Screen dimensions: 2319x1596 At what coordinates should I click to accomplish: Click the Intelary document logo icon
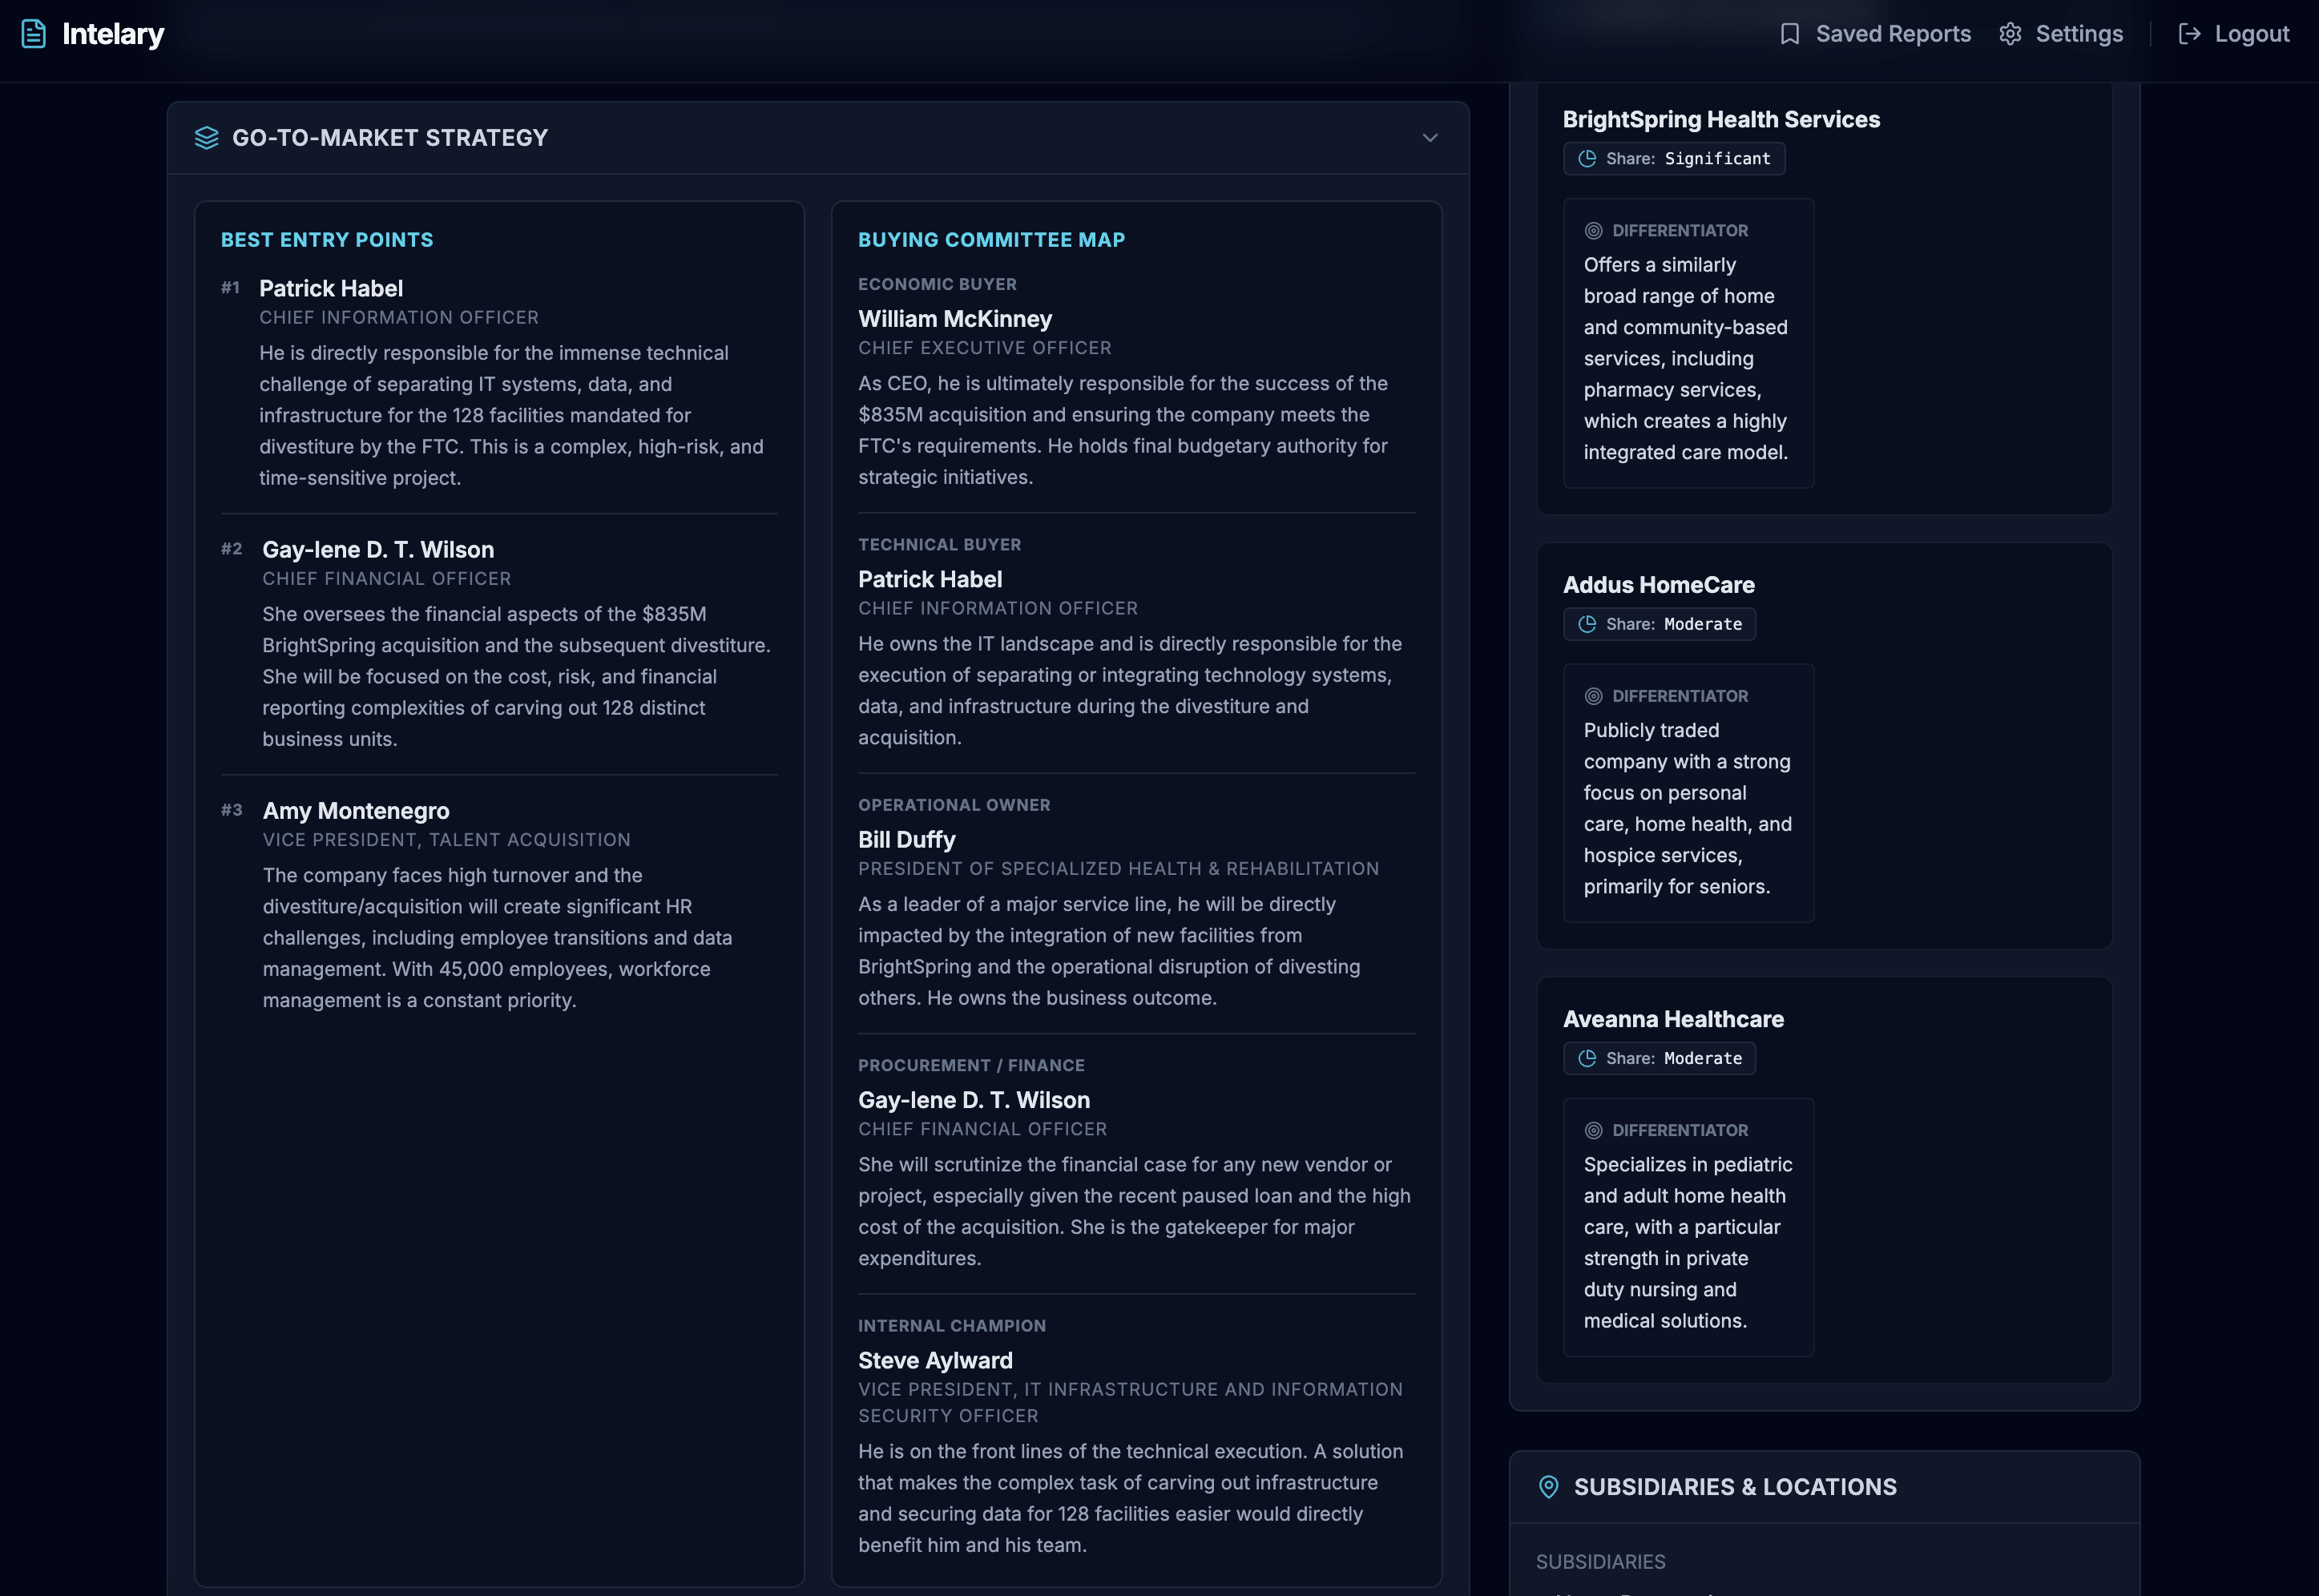(x=33, y=34)
